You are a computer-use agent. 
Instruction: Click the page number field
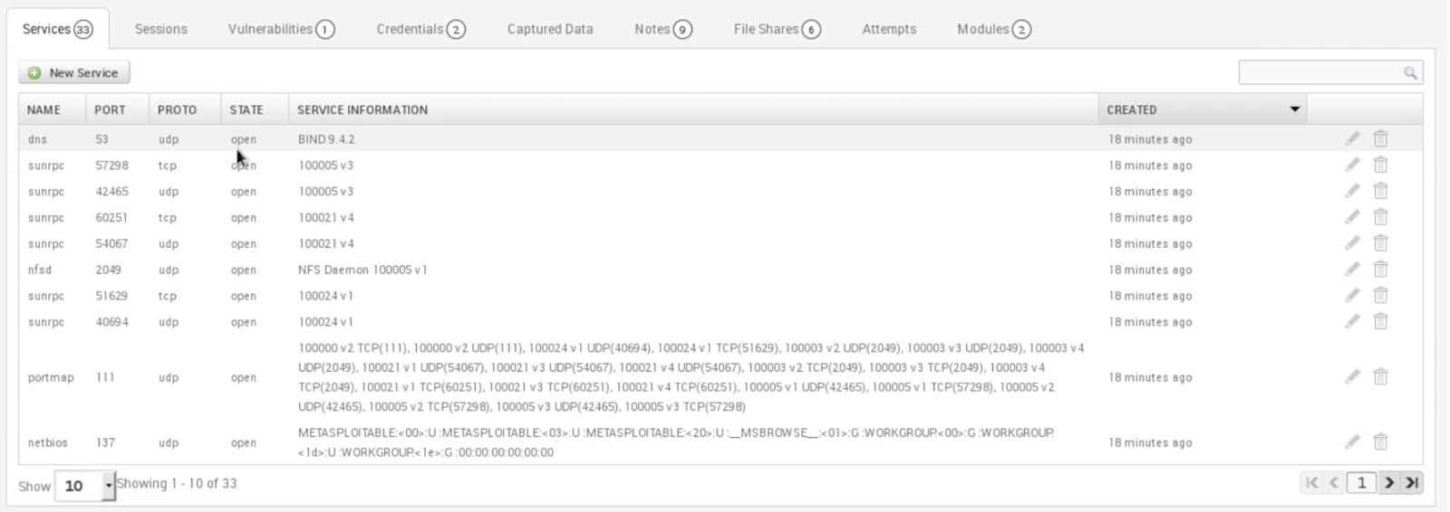[1361, 483]
